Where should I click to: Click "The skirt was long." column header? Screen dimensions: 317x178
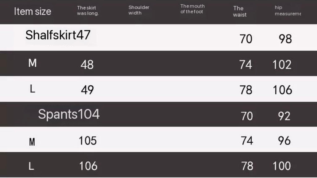(x=88, y=11)
